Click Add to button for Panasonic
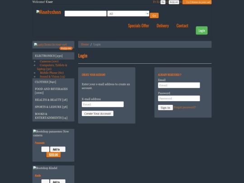The height and width of the screenshot is (183, 244). tap(58, 149)
